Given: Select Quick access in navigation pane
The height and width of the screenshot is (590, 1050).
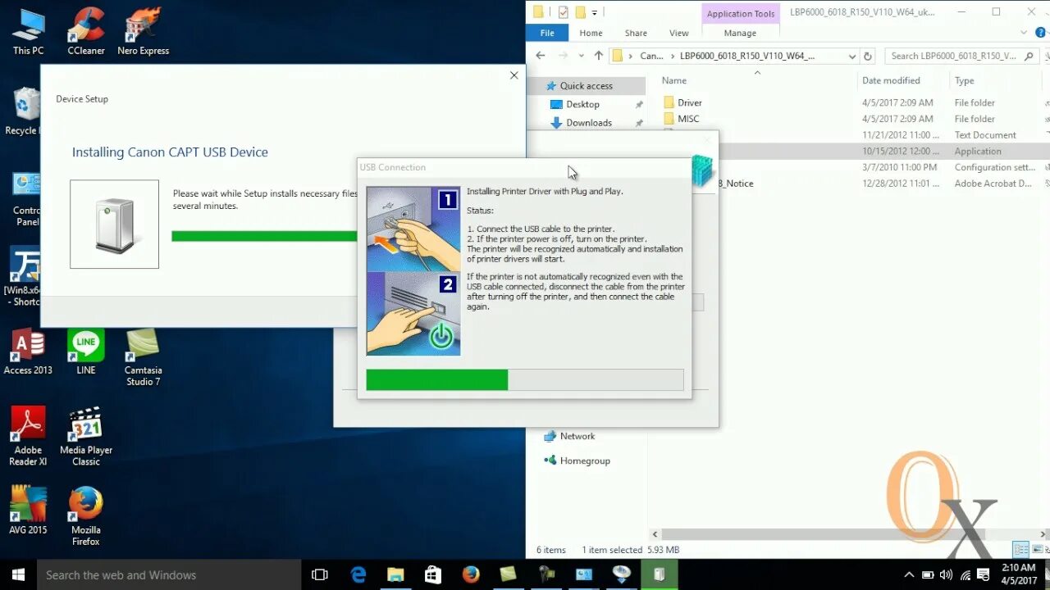Looking at the screenshot, I should pyautogui.click(x=586, y=86).
